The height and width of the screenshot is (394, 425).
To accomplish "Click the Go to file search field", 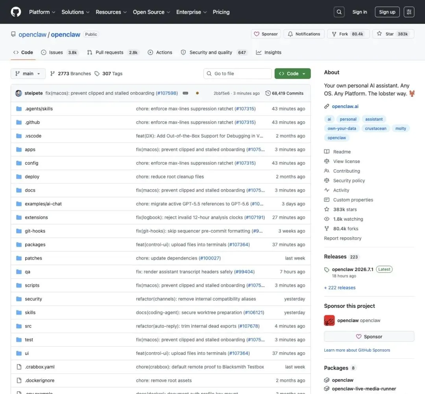I will (237, 73).
